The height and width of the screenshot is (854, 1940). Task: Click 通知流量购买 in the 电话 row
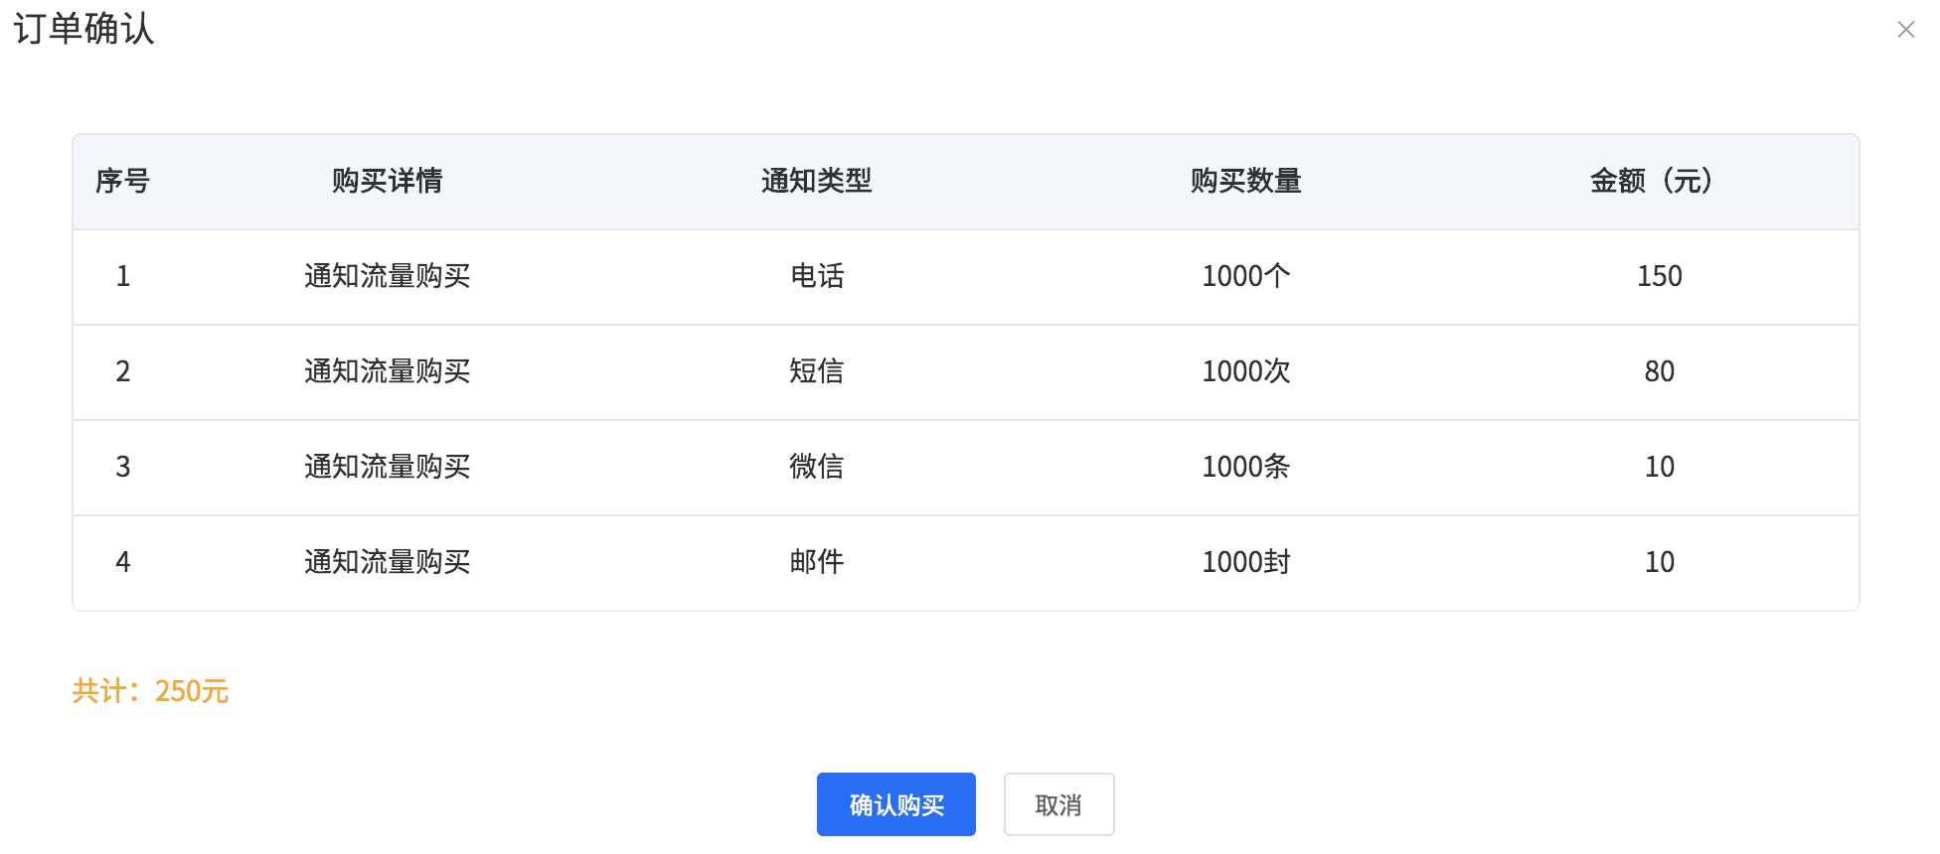[387, 276]
